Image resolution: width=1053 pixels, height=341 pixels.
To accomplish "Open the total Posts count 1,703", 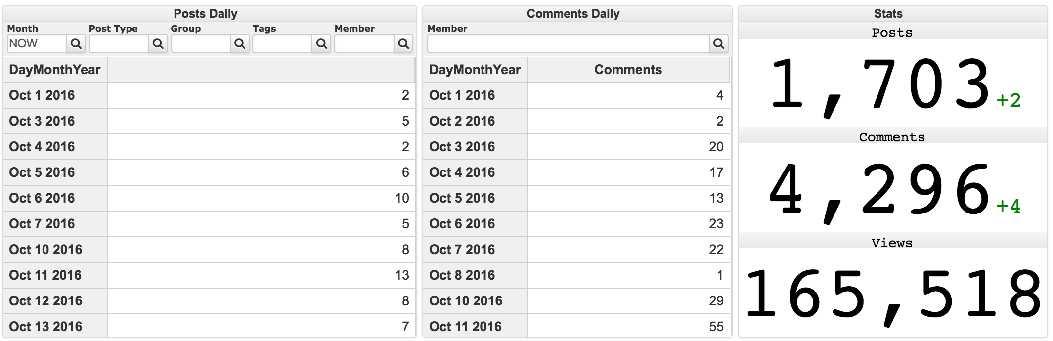I will pos(880,84).
